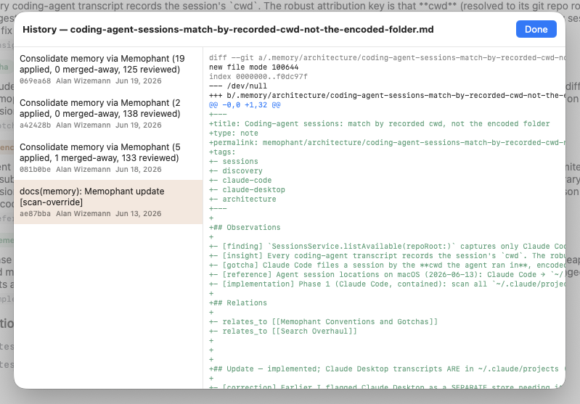Click the '[implementation] Phase 1' line
Viewport: 580px width, 404px height.
point(387,284)
